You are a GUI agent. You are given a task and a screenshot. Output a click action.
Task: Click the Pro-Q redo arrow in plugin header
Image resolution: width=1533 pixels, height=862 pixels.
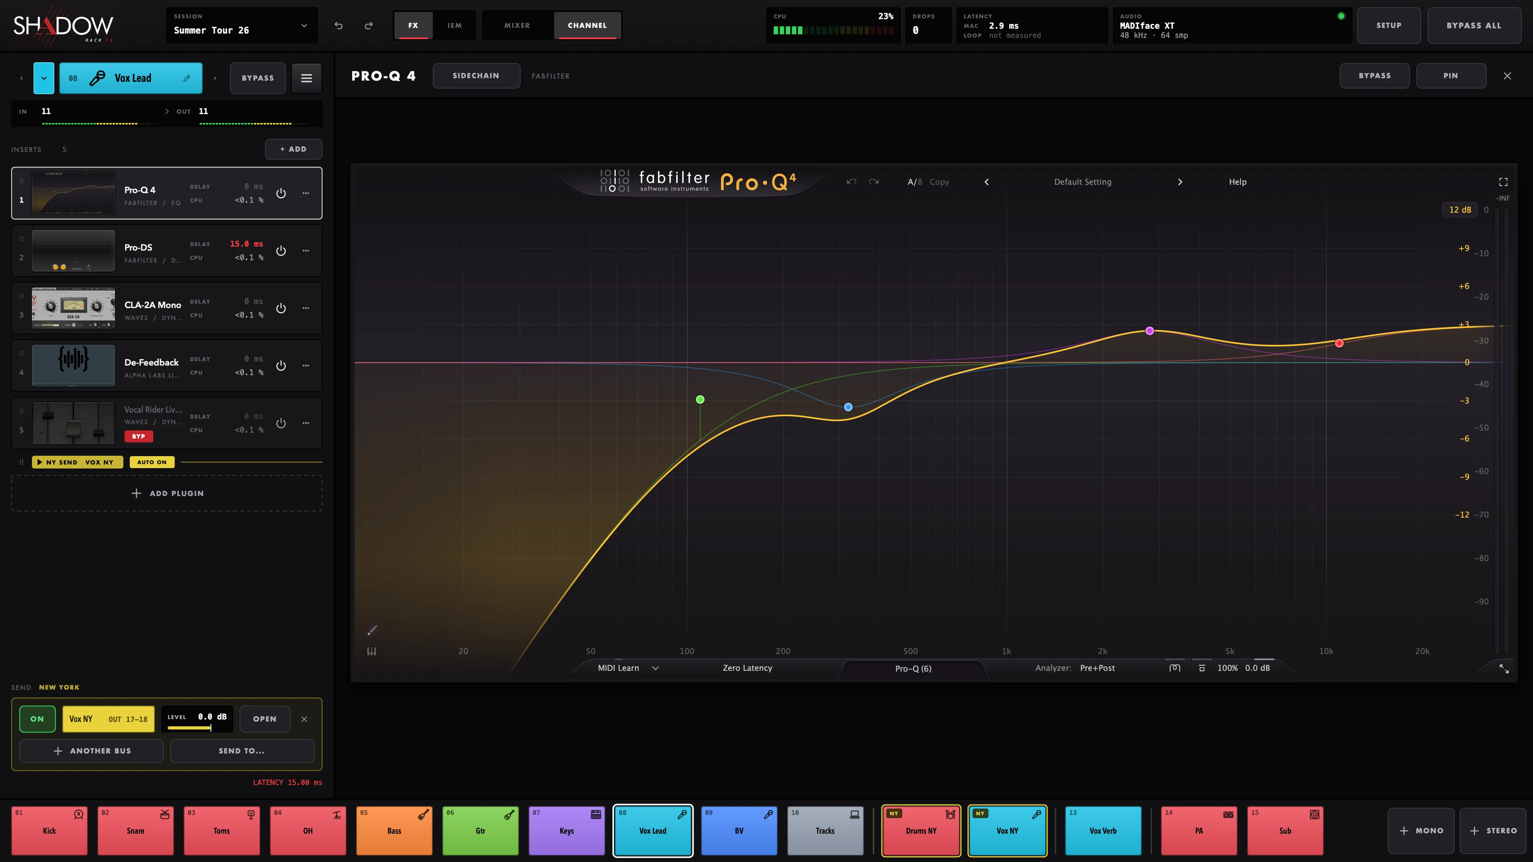[x=873, y=182]
